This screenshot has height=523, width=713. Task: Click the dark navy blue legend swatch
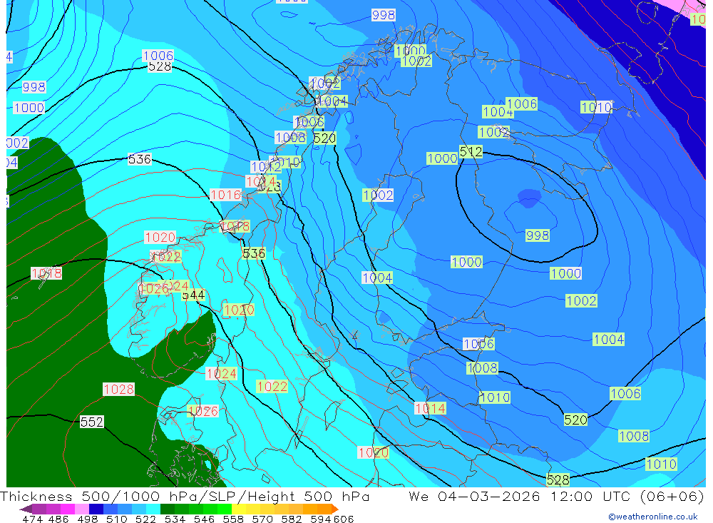(96, 509)
